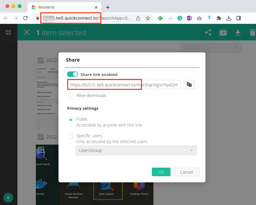This screenshot has width=256, height=205.
Task: Open the browser extensions puzzle menu
Action: [219, 18]
